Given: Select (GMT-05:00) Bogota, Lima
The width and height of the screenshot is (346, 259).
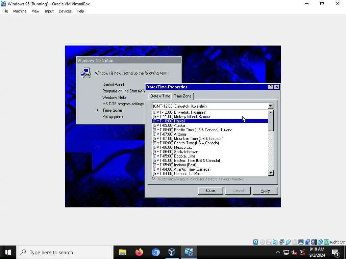Looking at the screenshot, I should coord(210,156).
